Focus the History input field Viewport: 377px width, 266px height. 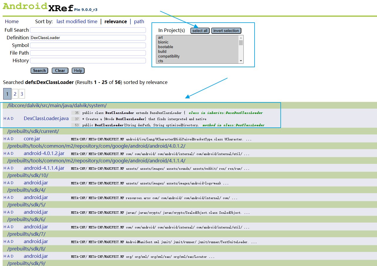(88, 60)
